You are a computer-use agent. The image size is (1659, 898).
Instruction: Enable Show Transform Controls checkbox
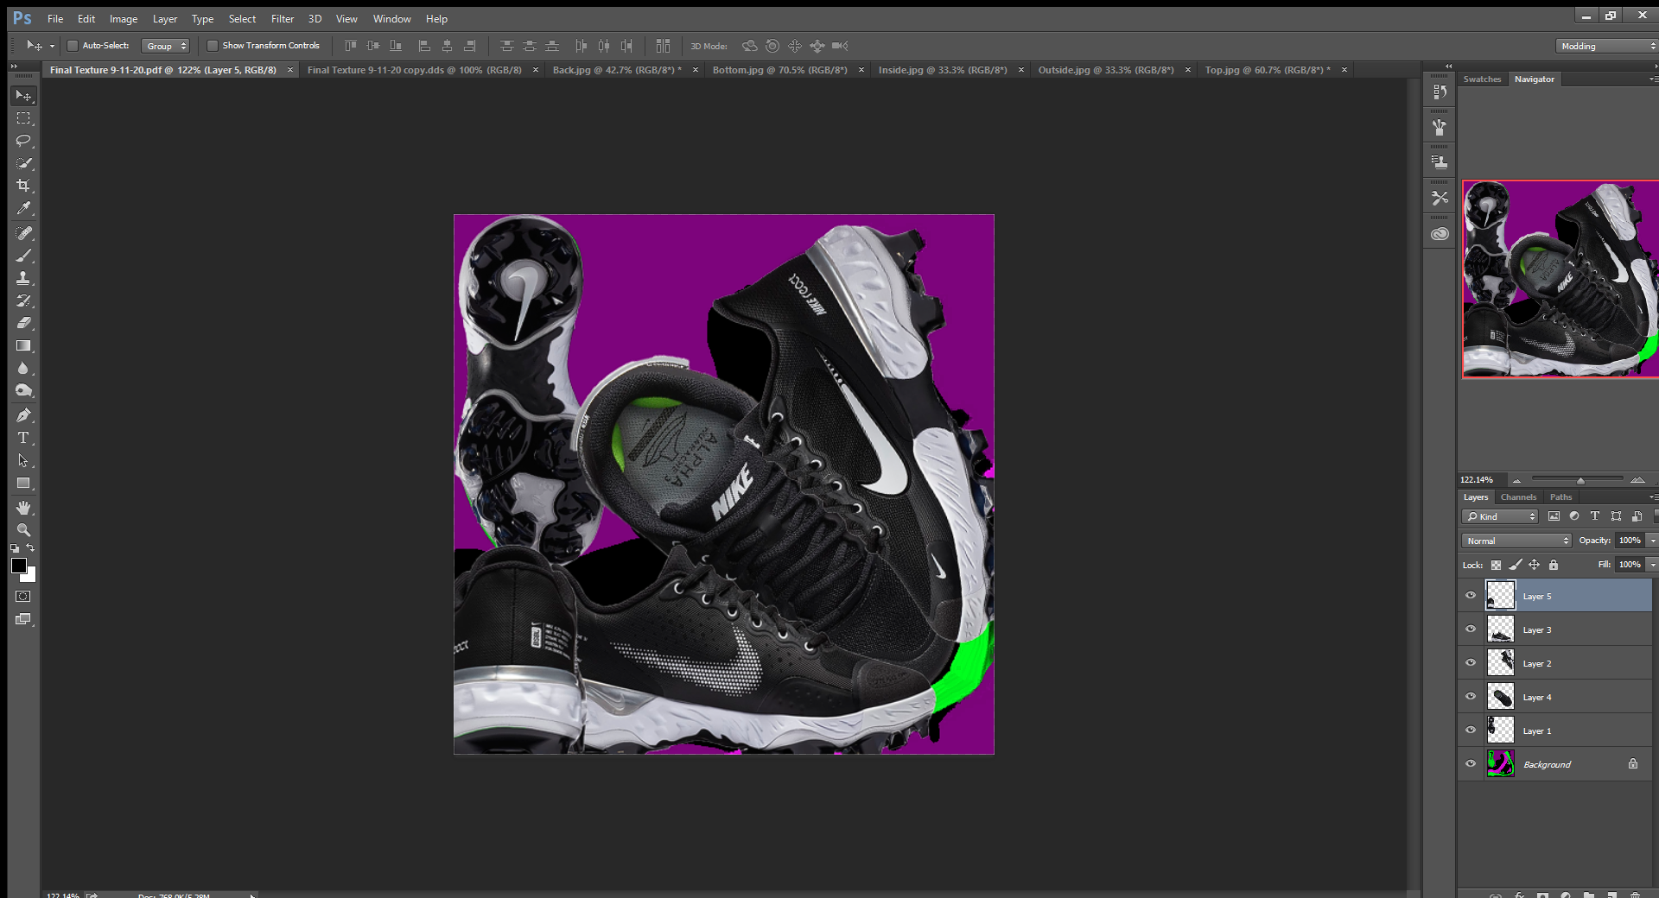click(x=213, y=46)
